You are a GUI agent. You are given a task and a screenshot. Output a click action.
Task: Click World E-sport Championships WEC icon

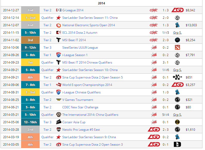[58, 85]
